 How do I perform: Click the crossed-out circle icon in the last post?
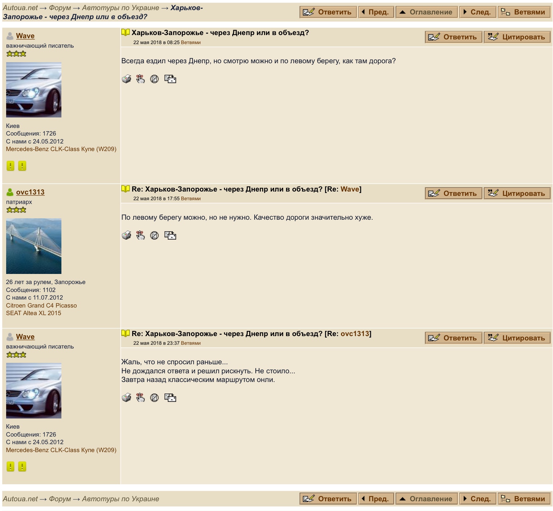(x=154, y=398)
